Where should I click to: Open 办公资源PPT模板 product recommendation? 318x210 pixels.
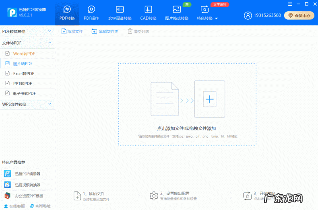pyautogui.click(x=27, y=196)
